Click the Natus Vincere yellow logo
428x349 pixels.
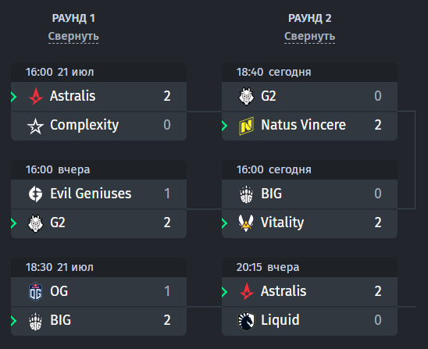(x=246, y=126)
